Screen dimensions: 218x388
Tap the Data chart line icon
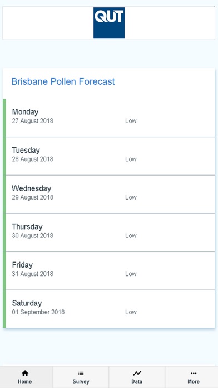click(137, 373)
